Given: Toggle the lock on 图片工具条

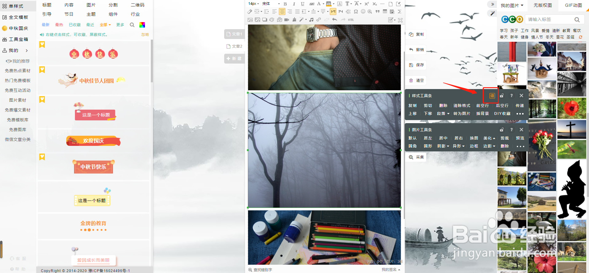Looking at the screenshot, I should click(501, 130).
